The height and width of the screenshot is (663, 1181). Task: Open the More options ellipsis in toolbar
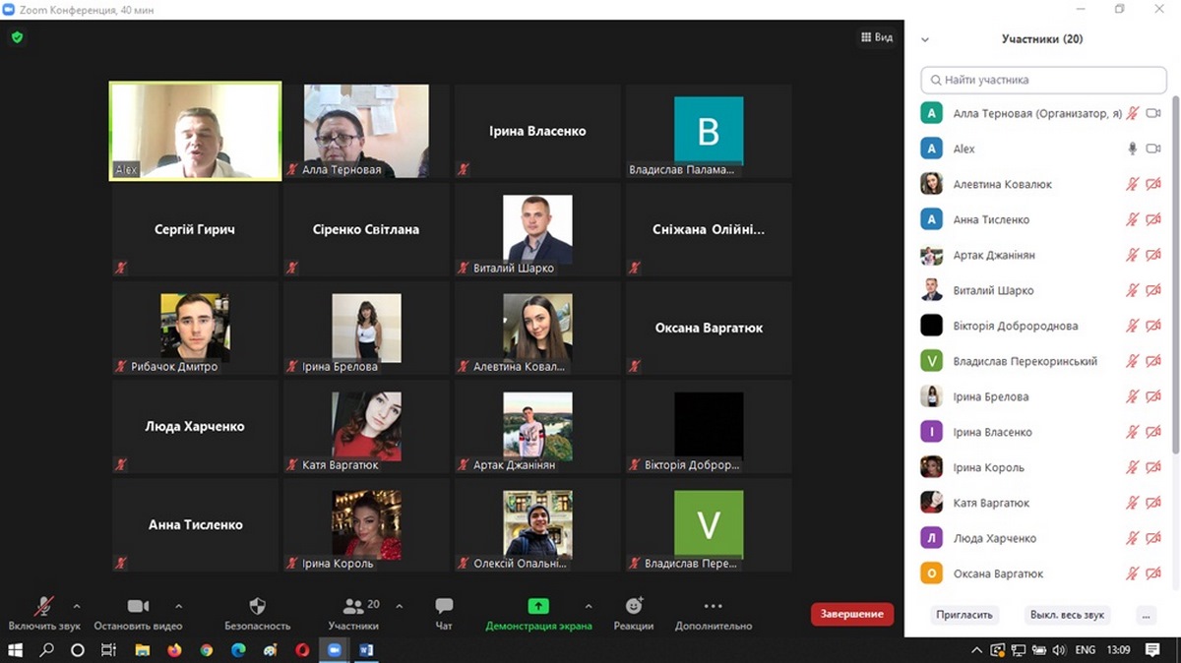[714, 606]
